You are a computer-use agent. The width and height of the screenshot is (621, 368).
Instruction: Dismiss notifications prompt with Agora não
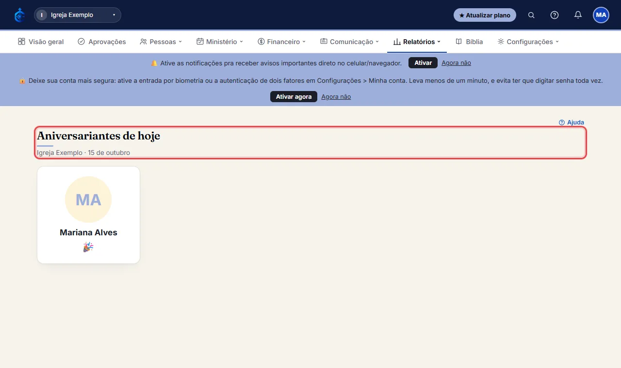(x=456, y=63)
